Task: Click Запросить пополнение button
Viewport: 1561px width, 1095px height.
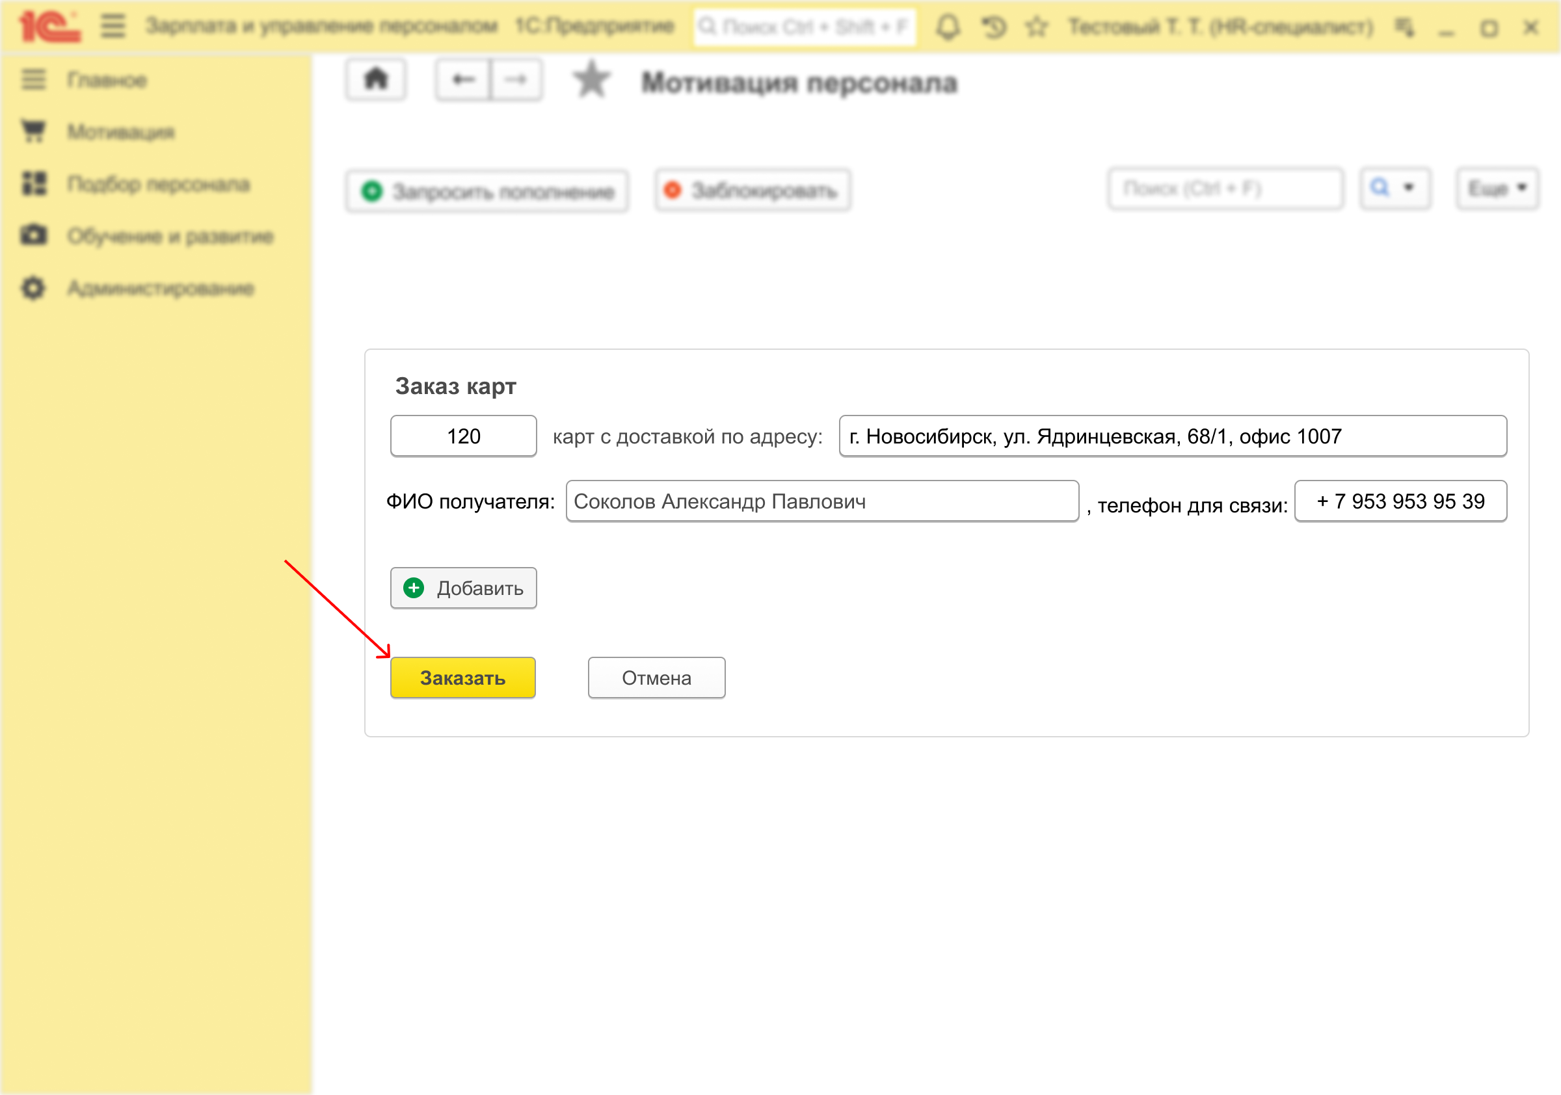Action: [487, 192]
